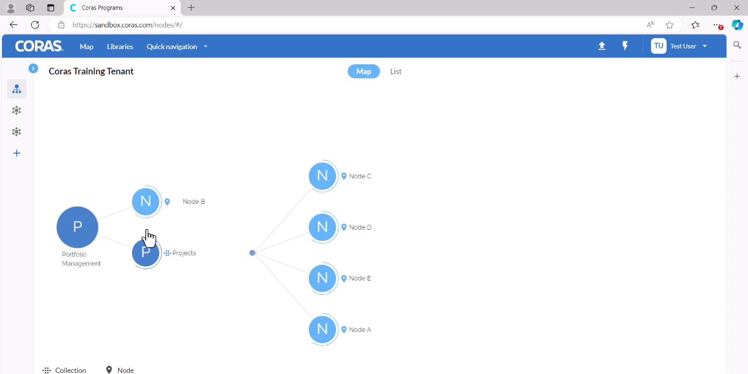The height and width of the screenshot is (374, 748).
Task: Expand the Quick navigation dropdown
Action: click(177, 47)
